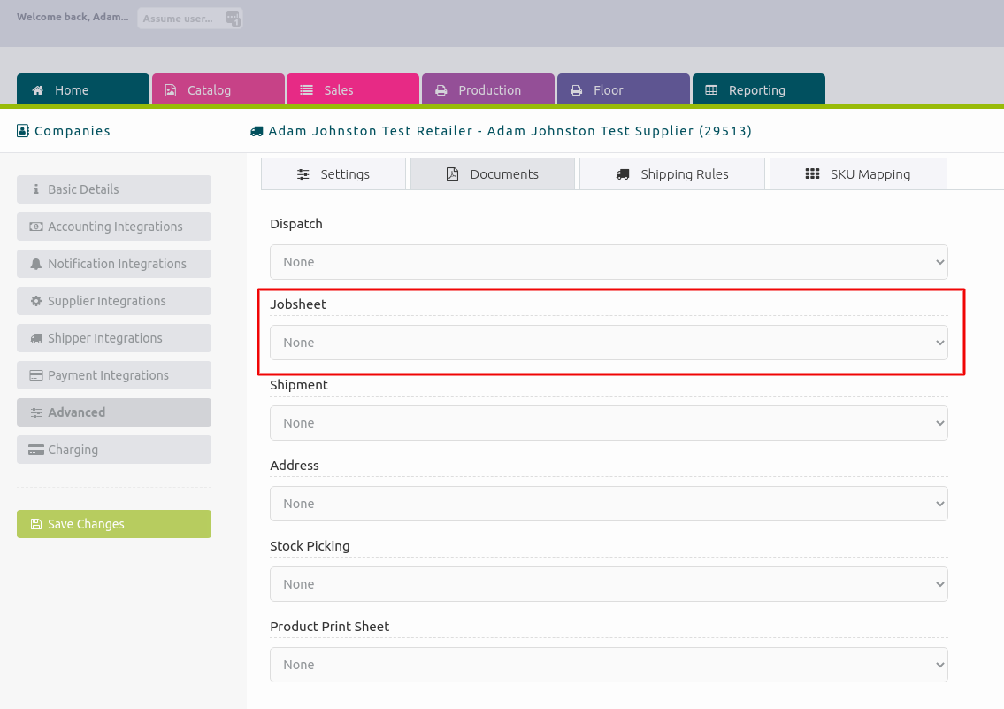Viewport: 1004px width, 709px height.
Task: Click the Accounting Integrations money icon
Action: tap(36, 227)
